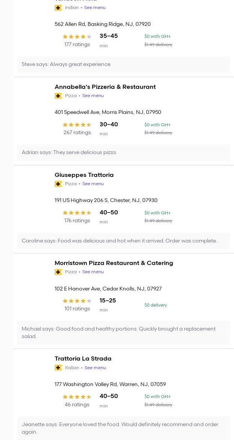Open the Trattoria La Strada restaurant title
This screenshot has height=440, width=234.
(83, 359)
